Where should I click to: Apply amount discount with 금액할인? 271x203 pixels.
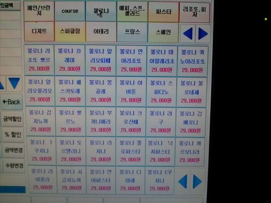point(13,119)
